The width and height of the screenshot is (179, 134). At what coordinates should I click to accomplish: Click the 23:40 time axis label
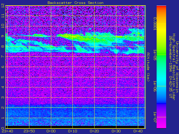8,131
